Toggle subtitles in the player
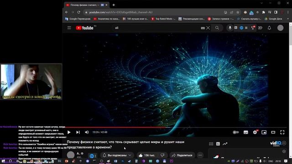 246,132
